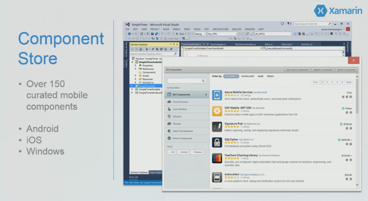Click the SQLCipher padlock icon
Viewport: 368px width, 201px height.
[217, 142]
